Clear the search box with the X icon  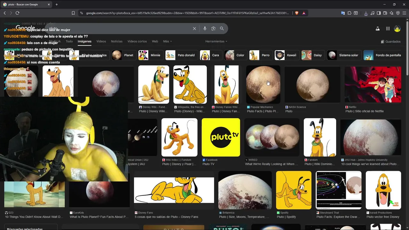(194, 28)
